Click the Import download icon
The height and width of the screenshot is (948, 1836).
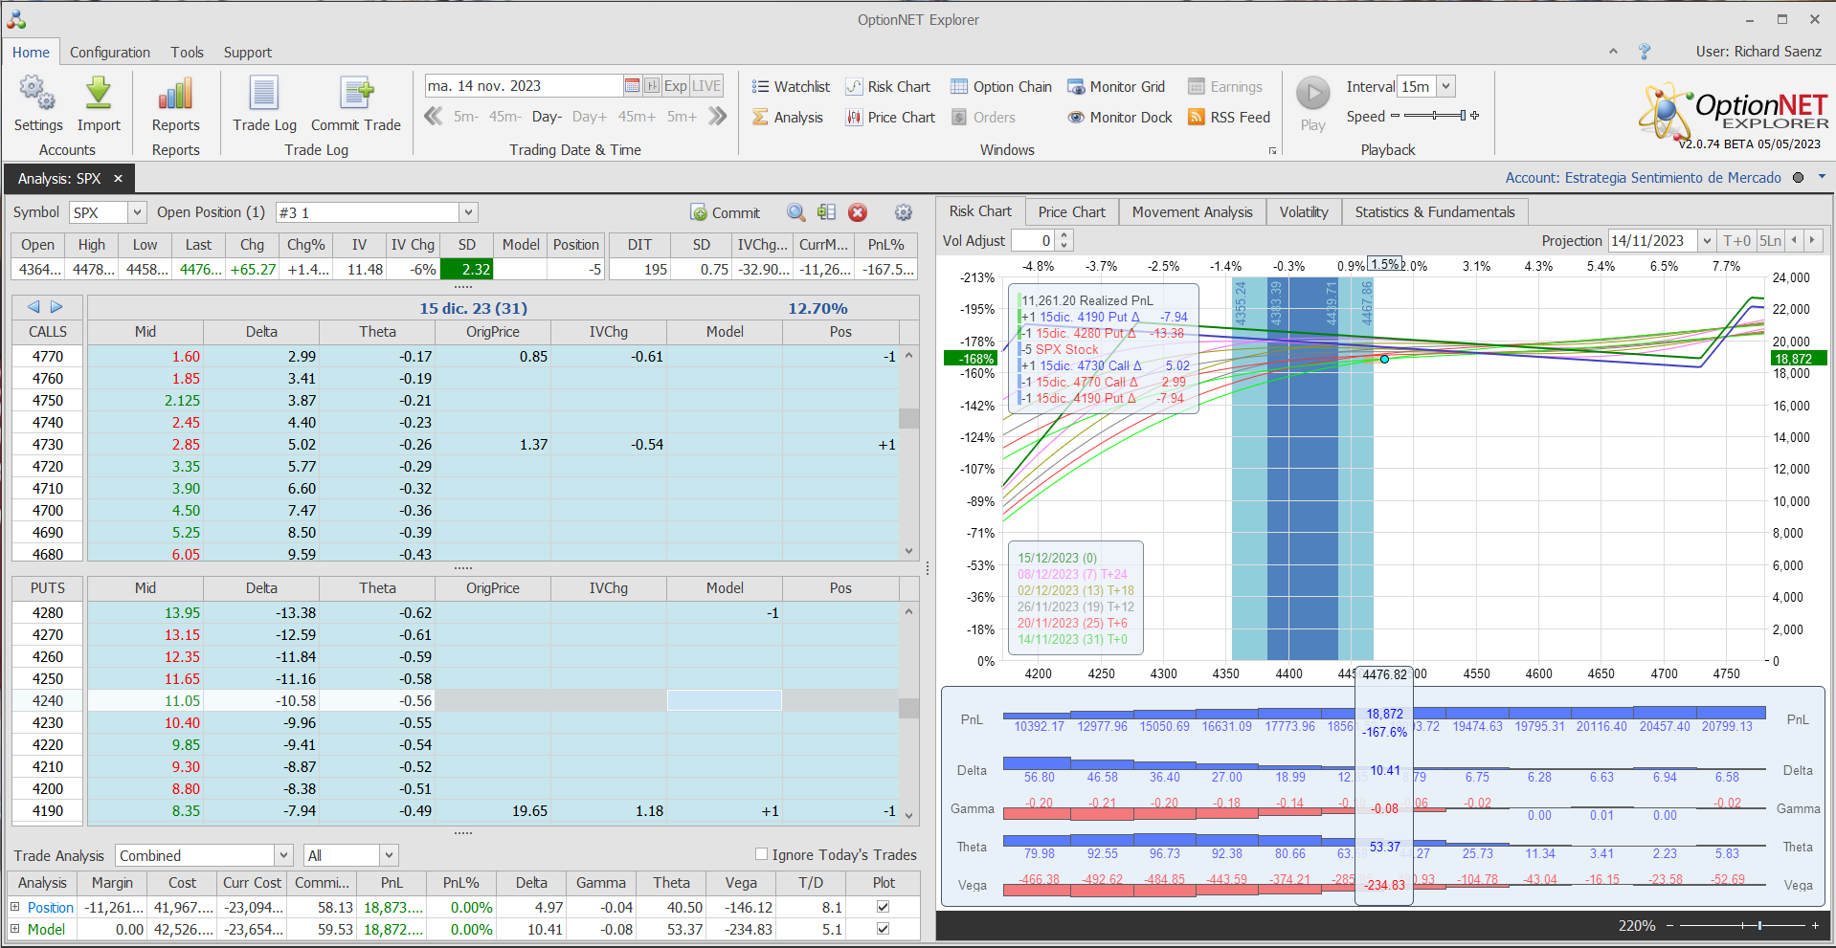pos(99,94)
